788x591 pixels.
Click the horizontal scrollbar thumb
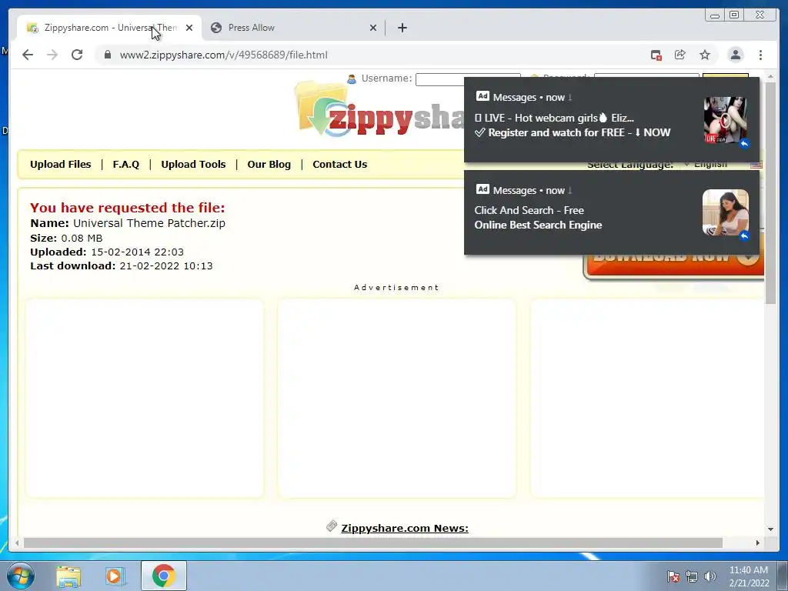373,543
